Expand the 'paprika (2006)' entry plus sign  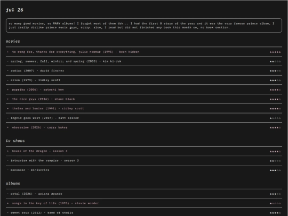(7, 90)
